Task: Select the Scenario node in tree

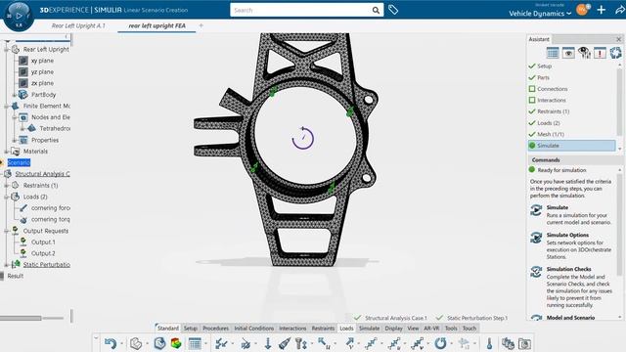Action: pos(19,163)
